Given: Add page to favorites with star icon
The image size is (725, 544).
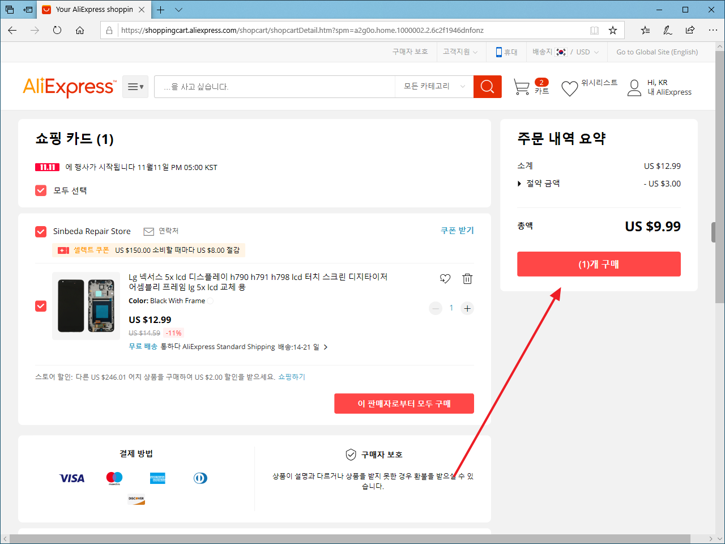Looking at the screenshot, I should click(x=612, y=30).
